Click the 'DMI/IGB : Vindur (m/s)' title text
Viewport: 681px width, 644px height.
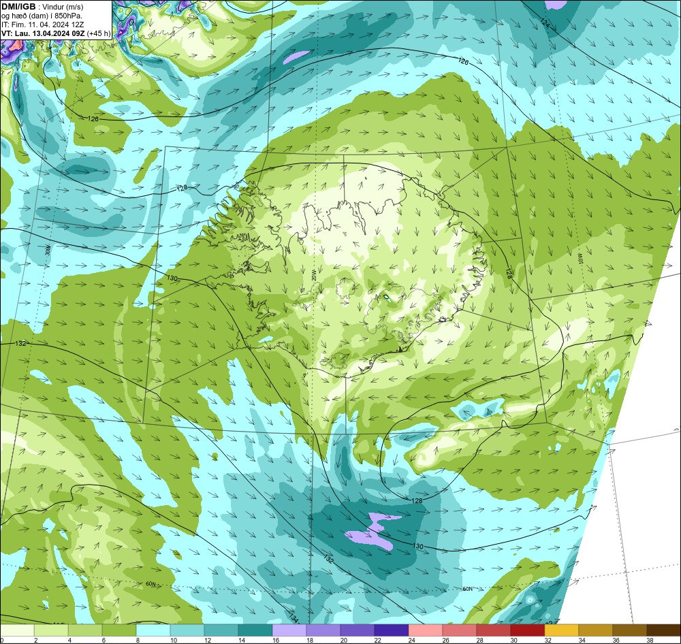click(x=42, y=7)
